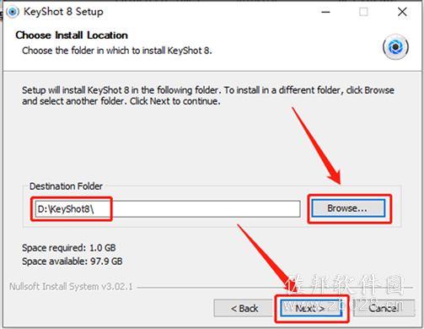The width and height of the screenshot is (424, 329).
Task: Click the KeyShot icon in the title bar
Action: [13, 12]
